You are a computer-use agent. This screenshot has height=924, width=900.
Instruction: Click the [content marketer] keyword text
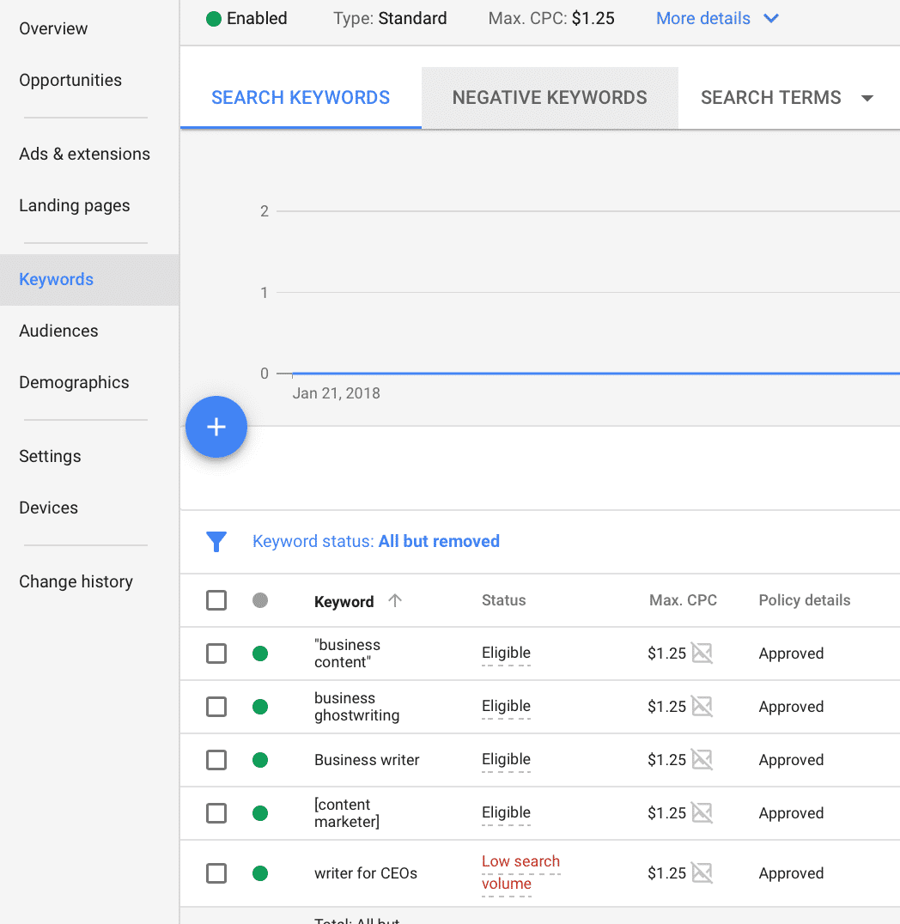tap(347, 813)
